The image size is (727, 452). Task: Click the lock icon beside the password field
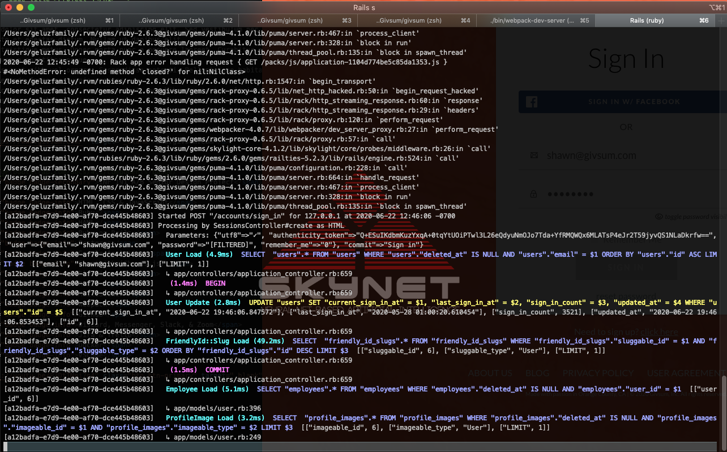533,193
